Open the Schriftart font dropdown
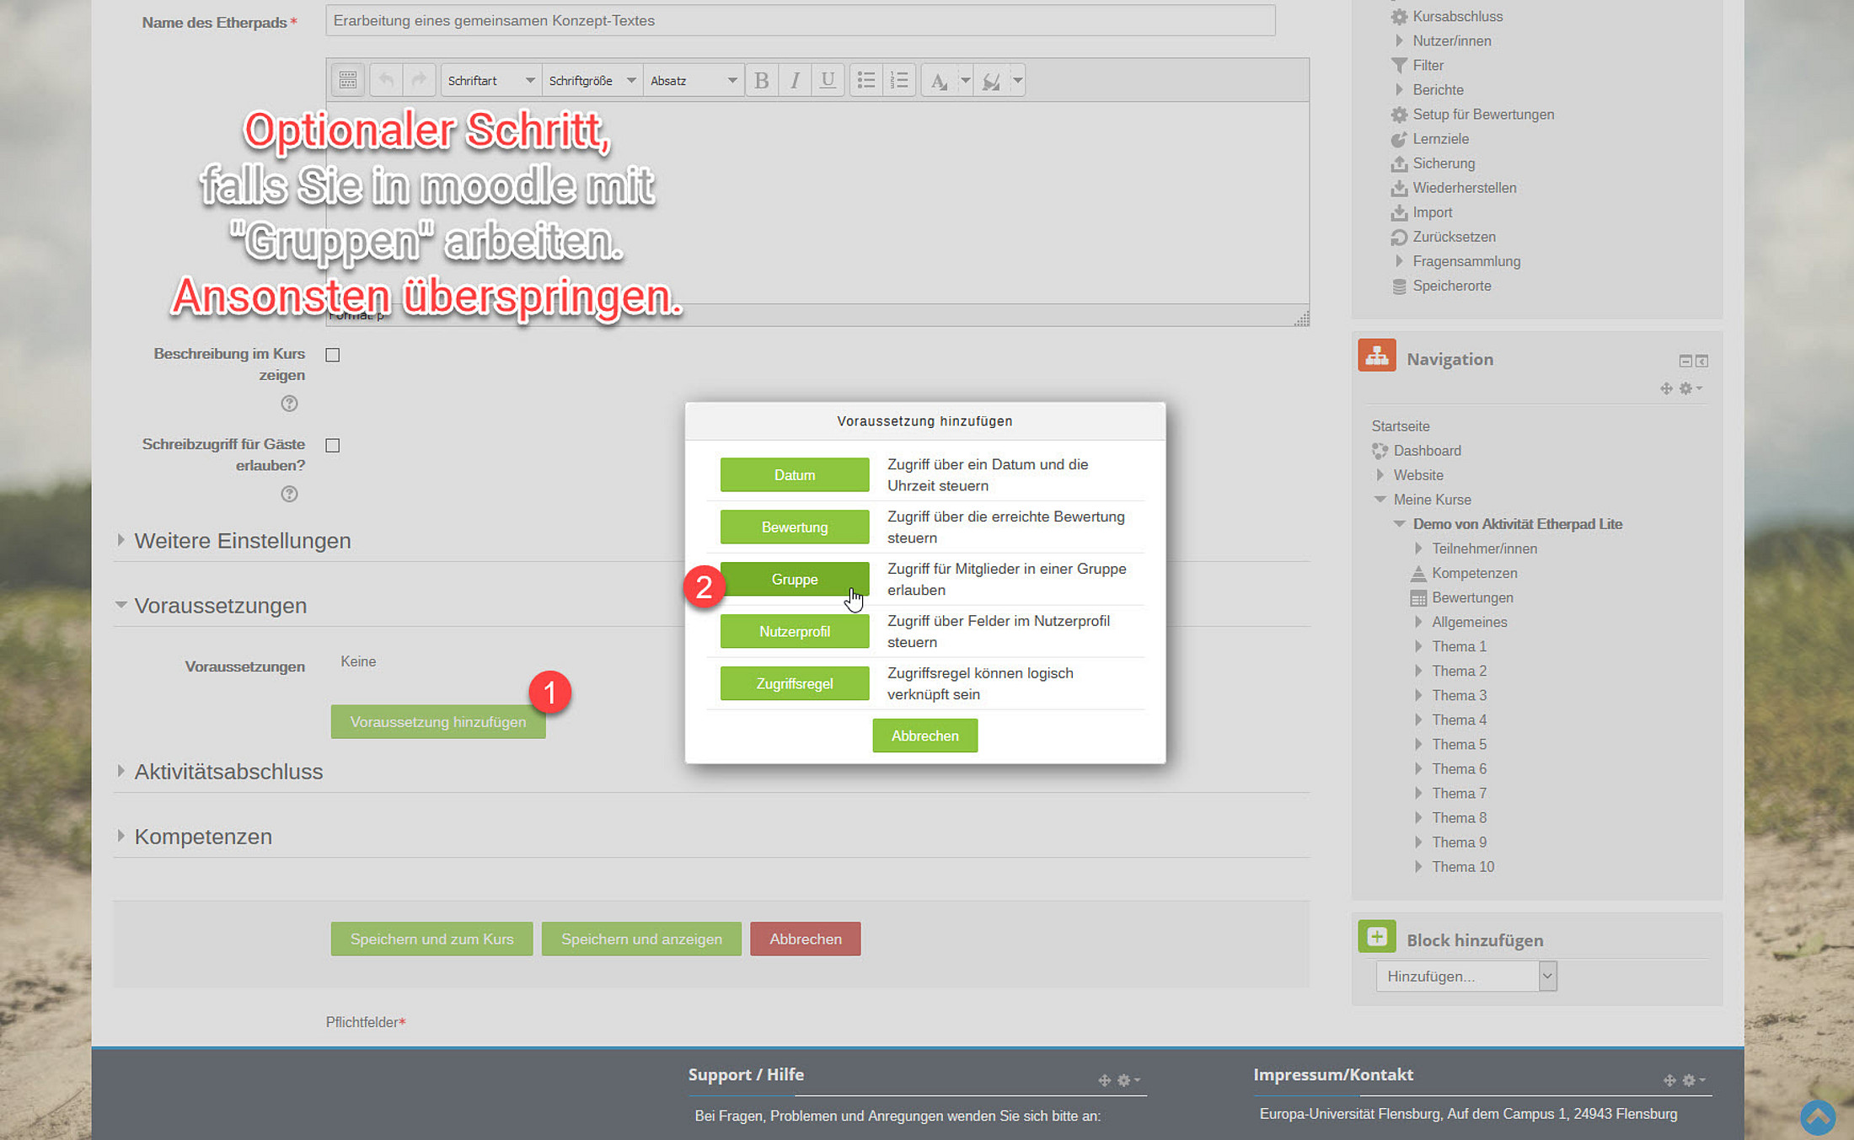 pyautogui.click(x=490, y=81)
